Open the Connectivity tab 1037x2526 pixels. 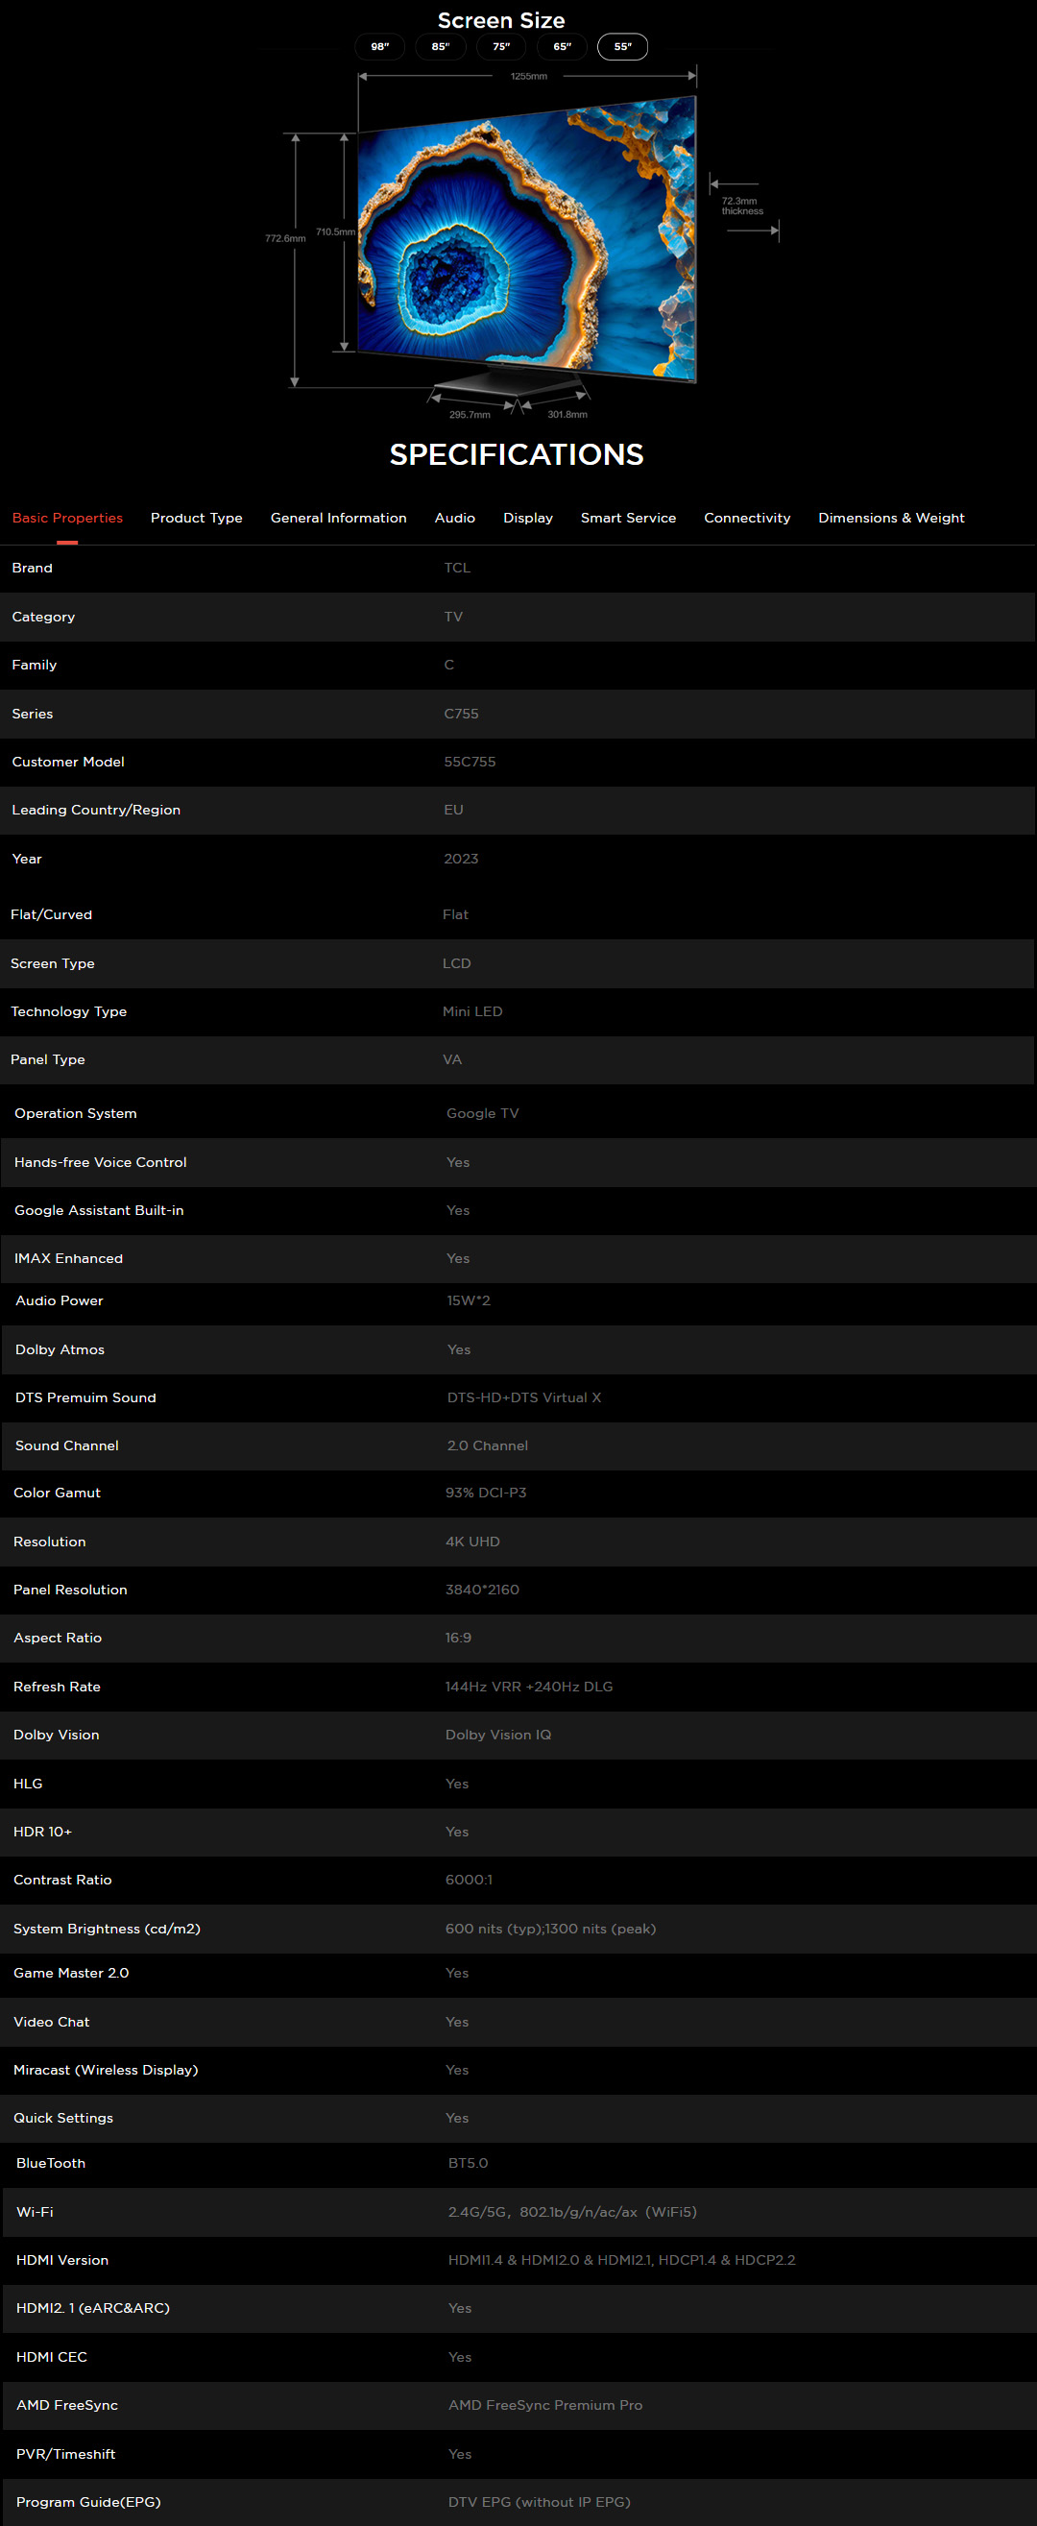tap(747, 518)
